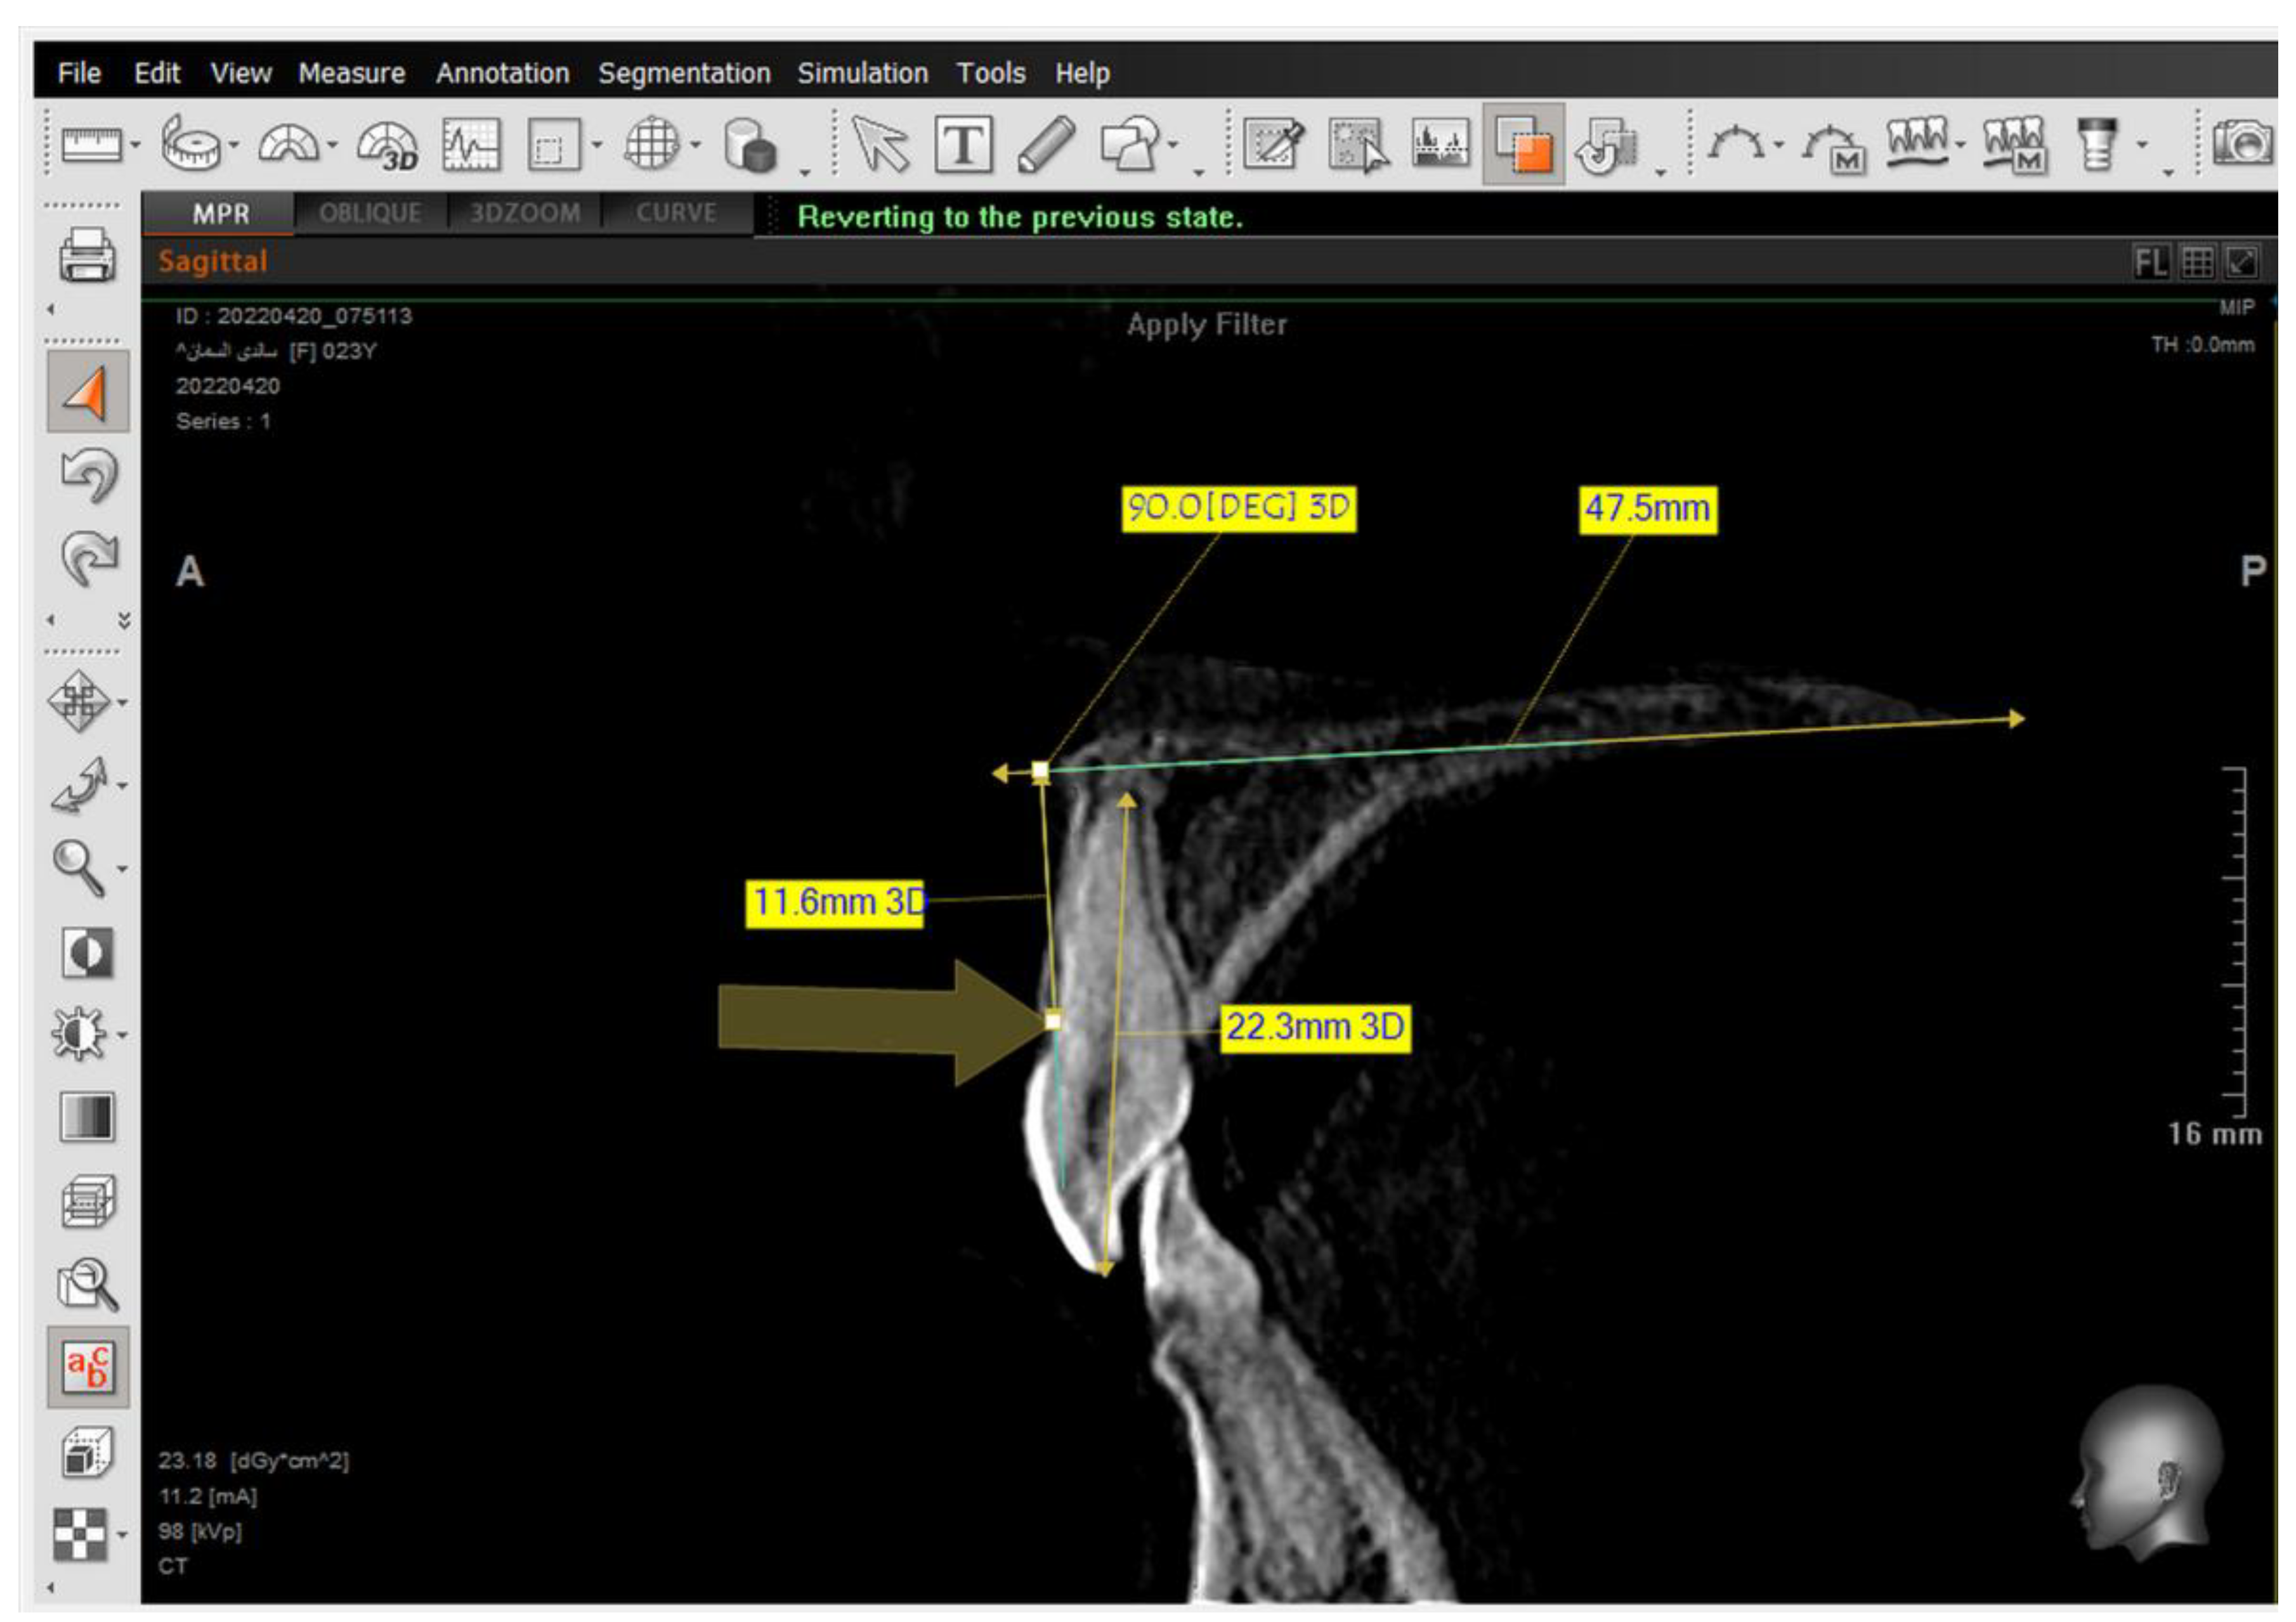Screen dimensions: 2296x1622
Task: Redo with the curved forward arrow
Action: [x=89, y=557]
